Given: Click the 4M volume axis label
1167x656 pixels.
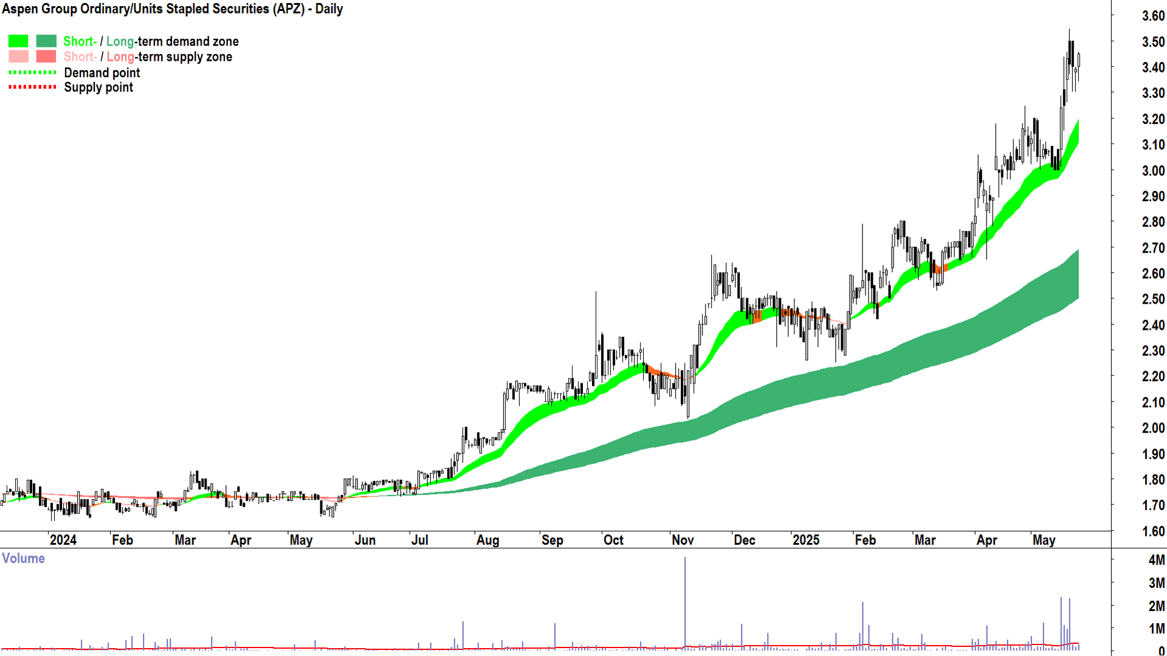Looking at the screenshot, I should click(1157, 560).
